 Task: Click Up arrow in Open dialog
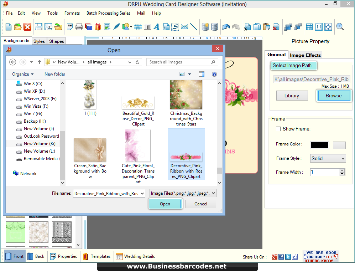[x=40, y=62]
